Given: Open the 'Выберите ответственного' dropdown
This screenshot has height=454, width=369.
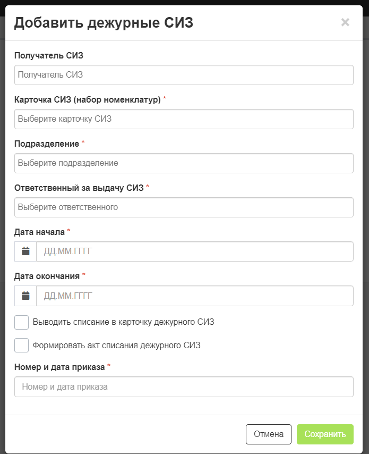Looking at the screenshot, I should [184, 207].
